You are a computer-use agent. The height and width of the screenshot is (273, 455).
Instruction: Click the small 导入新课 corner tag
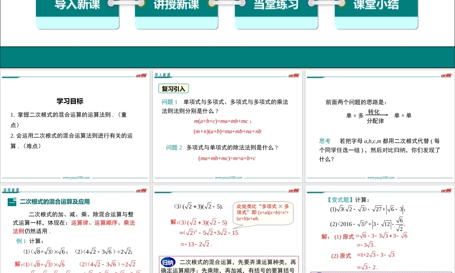coord(162,75)
